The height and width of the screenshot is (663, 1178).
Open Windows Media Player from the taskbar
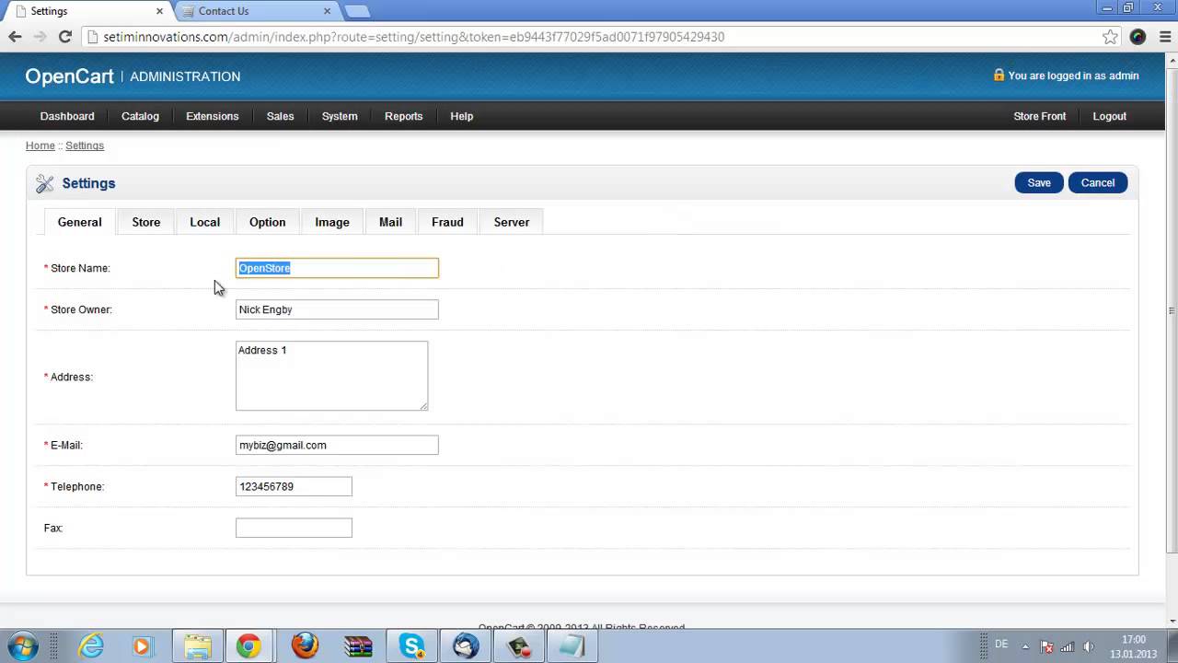click(x=142, y=646)
